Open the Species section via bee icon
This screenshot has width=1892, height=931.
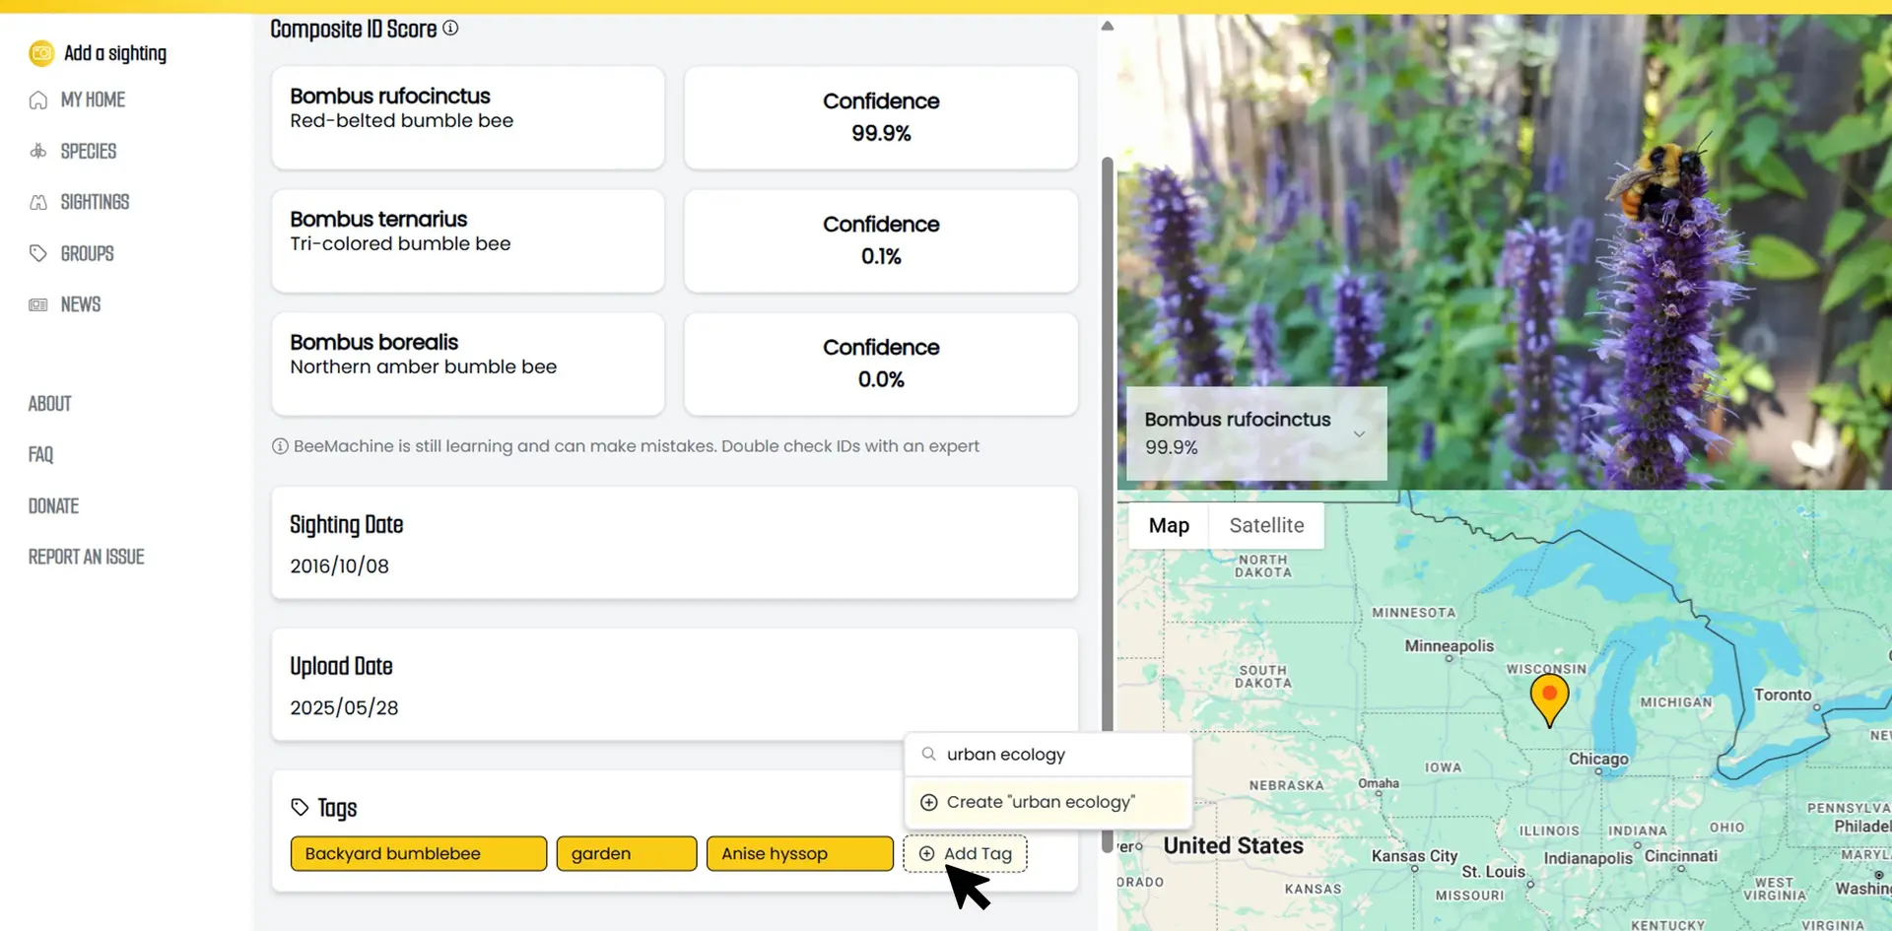(37, 151)
